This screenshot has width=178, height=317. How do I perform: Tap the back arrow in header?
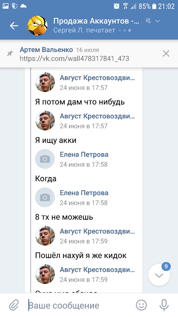click(14, 26)
